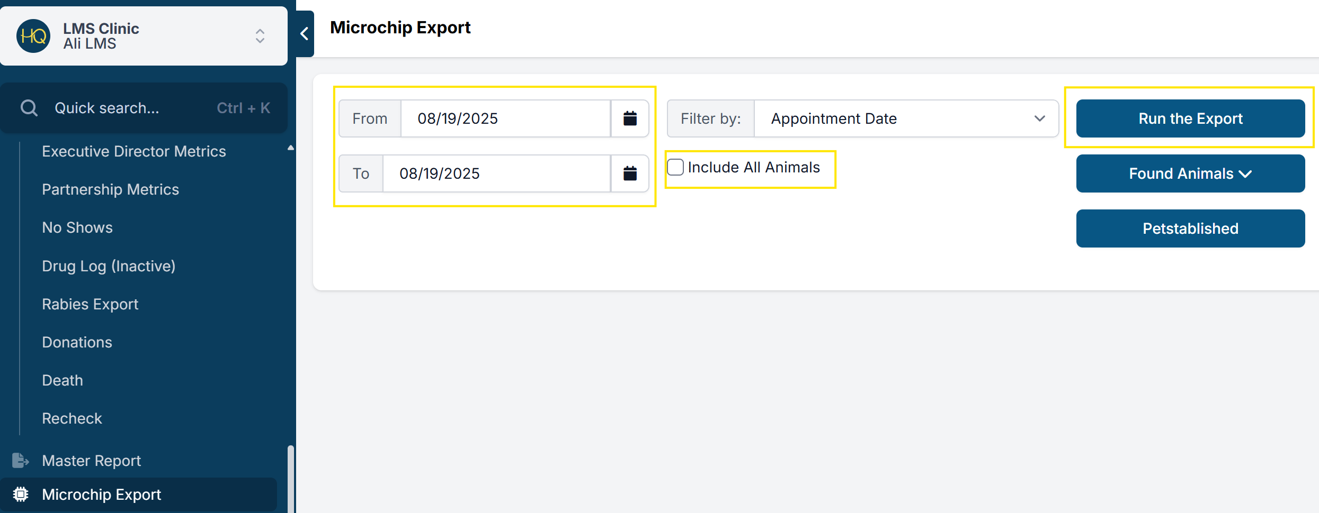
Task: Collapse sidebar using the left arrow
Action: [x=305, y=34]
